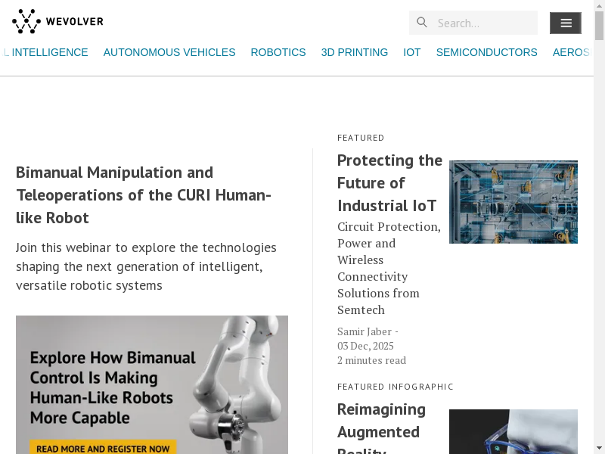Image resolution: width=605 pixels, height=454 pixels.
Task: Click the scrollbar up arrow
Action: point(599,6)
